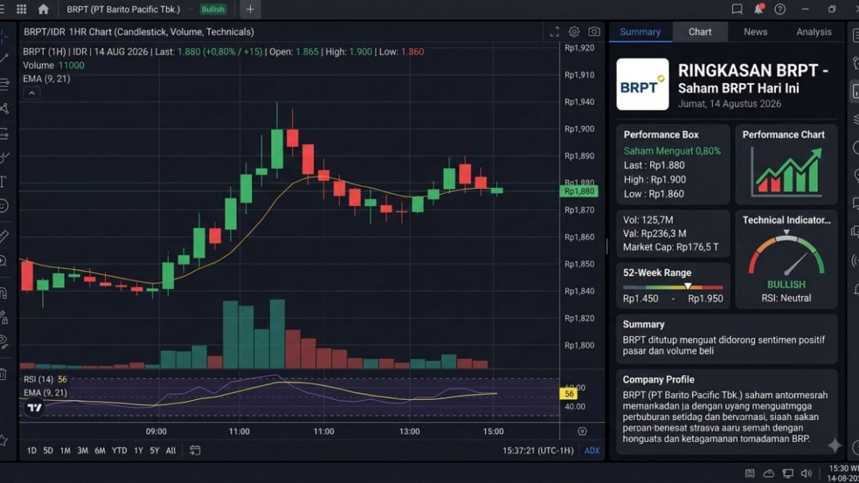Click the BRPT company logo
This screenshot has width=859, height=483.
coord(642,84)
